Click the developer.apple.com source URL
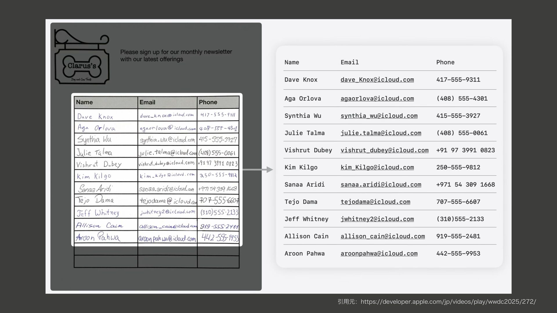The height and width of the screenshot is (313, 557). tap(448, 302)
